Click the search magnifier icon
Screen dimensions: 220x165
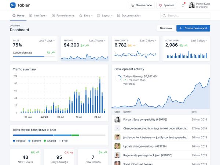164,15
